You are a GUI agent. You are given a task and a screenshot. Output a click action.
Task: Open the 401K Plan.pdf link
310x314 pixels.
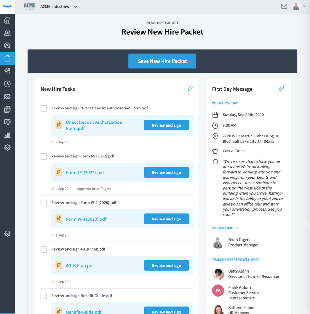80,266
